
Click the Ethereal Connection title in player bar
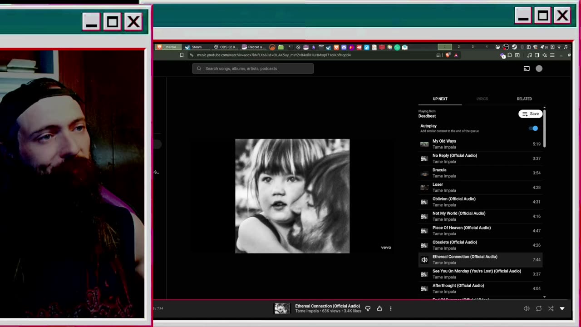328,306
